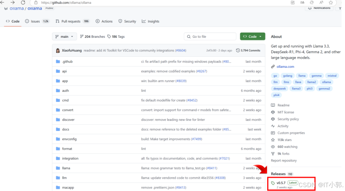Click the gemma2 topic tag
Screen dimensions: 345x191
click(x=324, y=89)
